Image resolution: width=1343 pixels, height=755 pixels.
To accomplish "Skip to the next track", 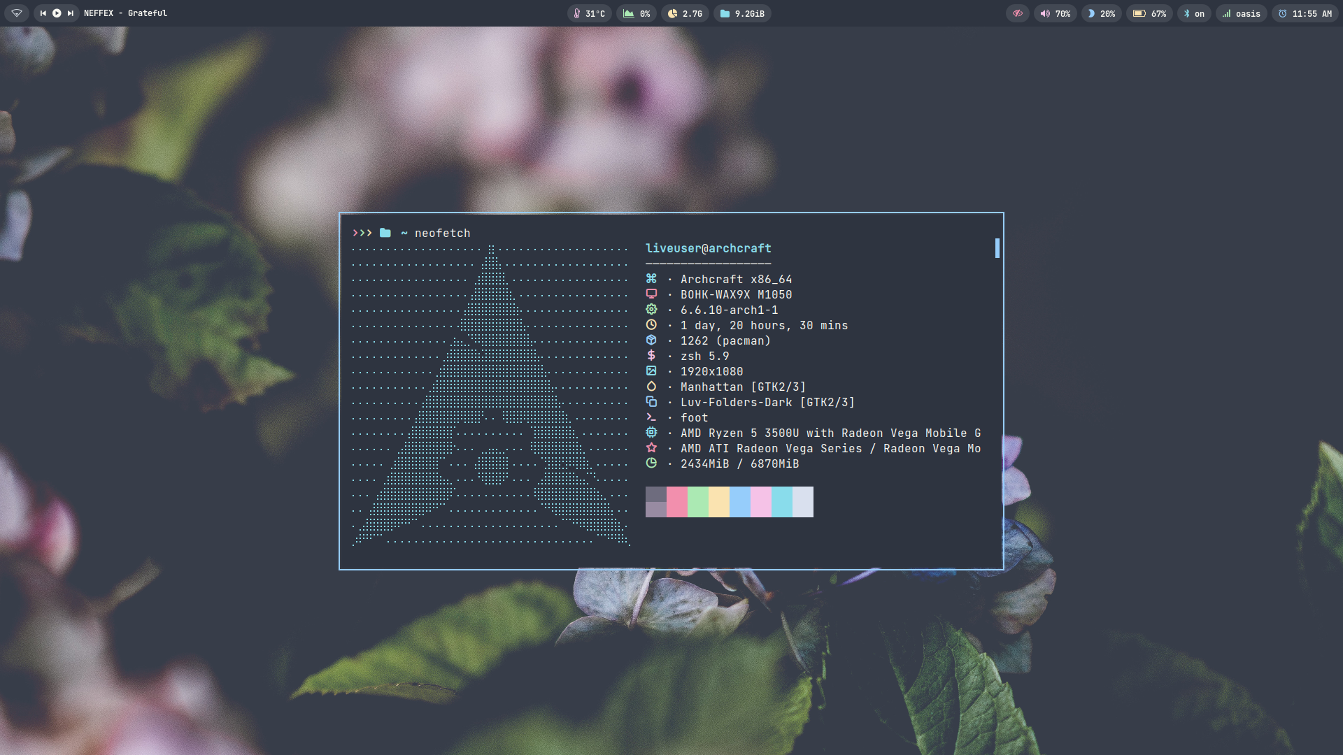I will [70, 13].
